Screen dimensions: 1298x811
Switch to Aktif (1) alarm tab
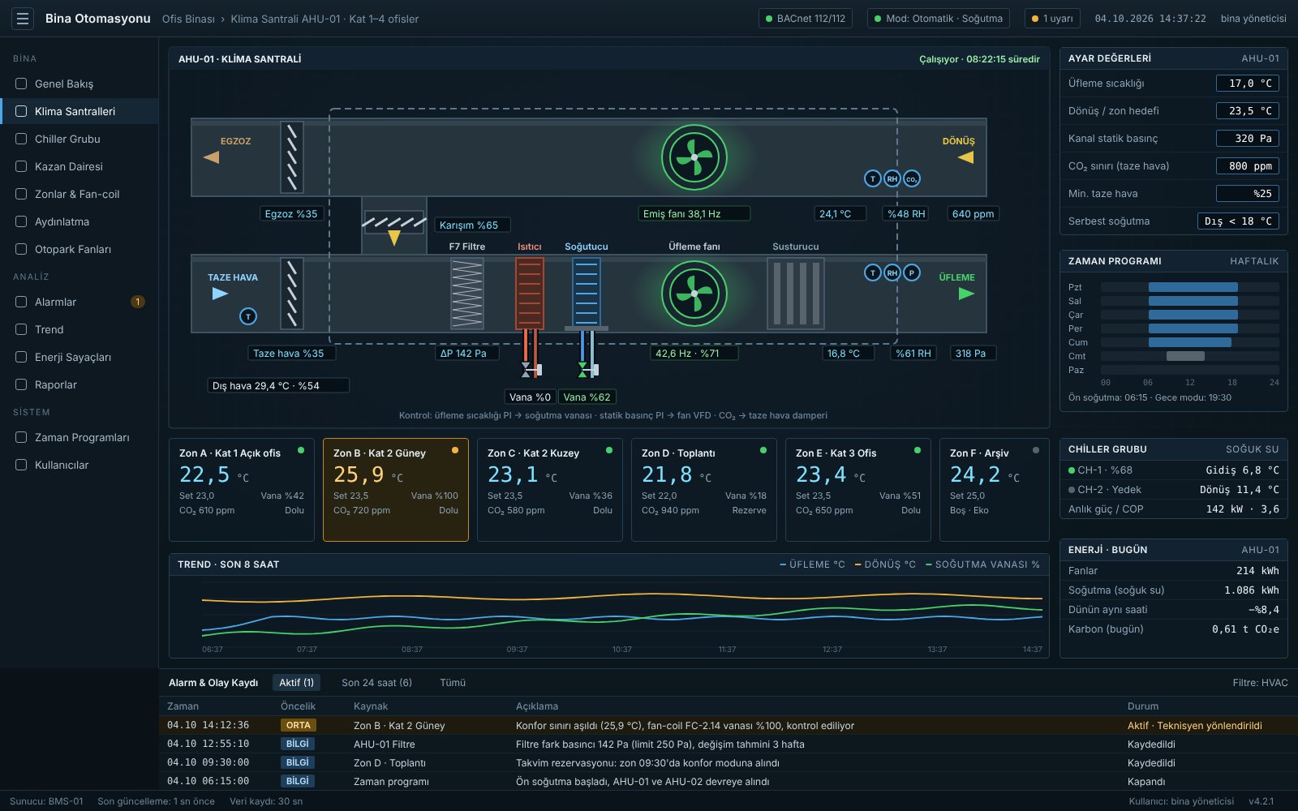pos(296,683)
